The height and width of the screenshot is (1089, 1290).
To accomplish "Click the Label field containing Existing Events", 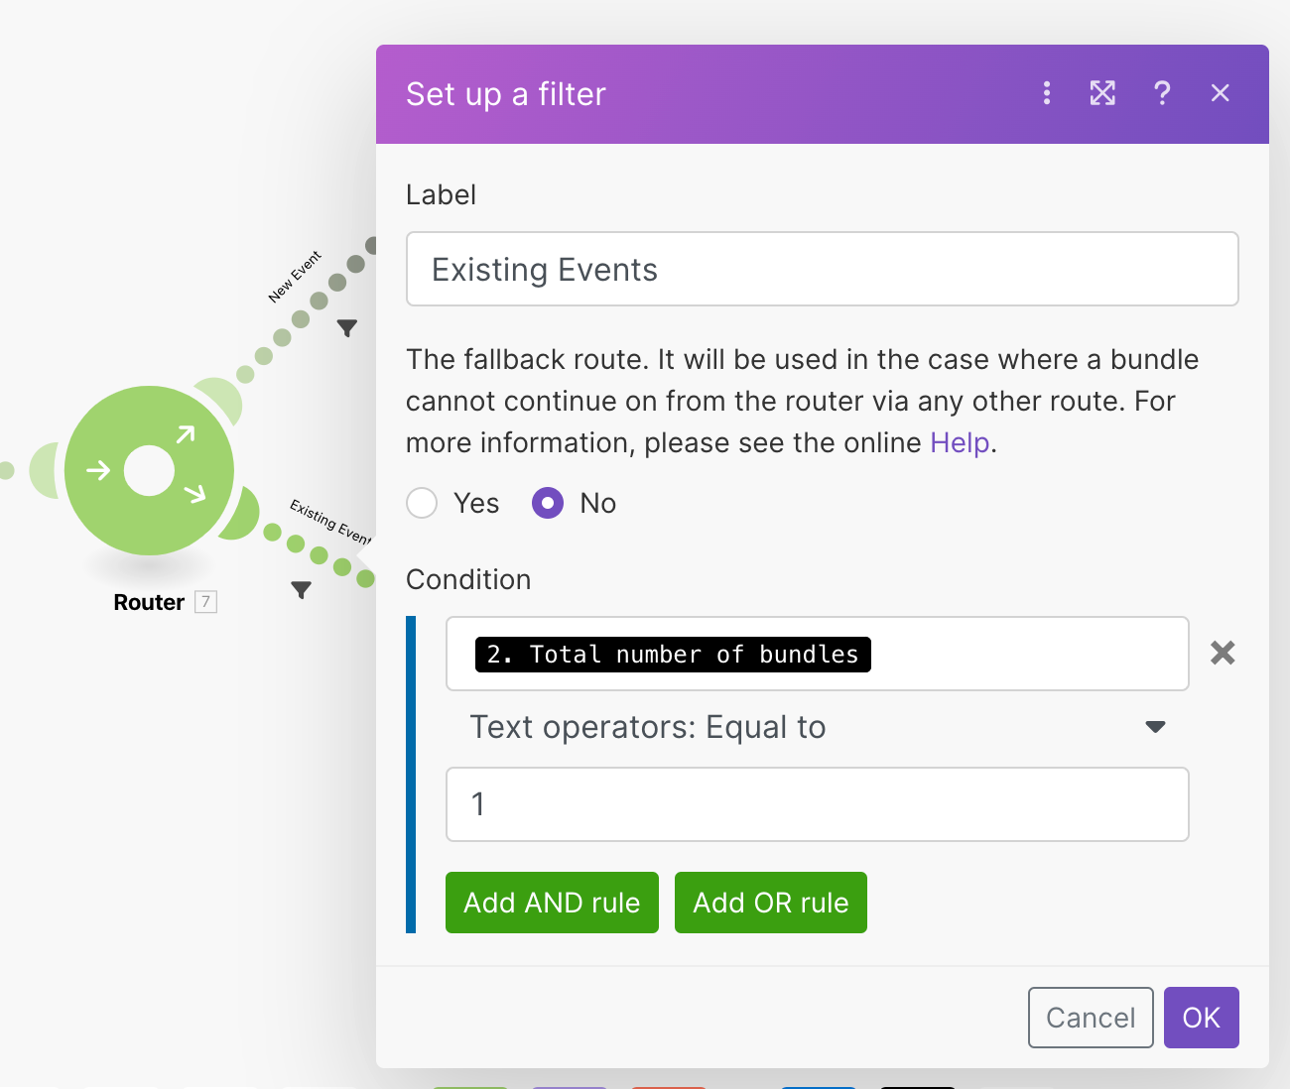I will click(x=823, y=269).
